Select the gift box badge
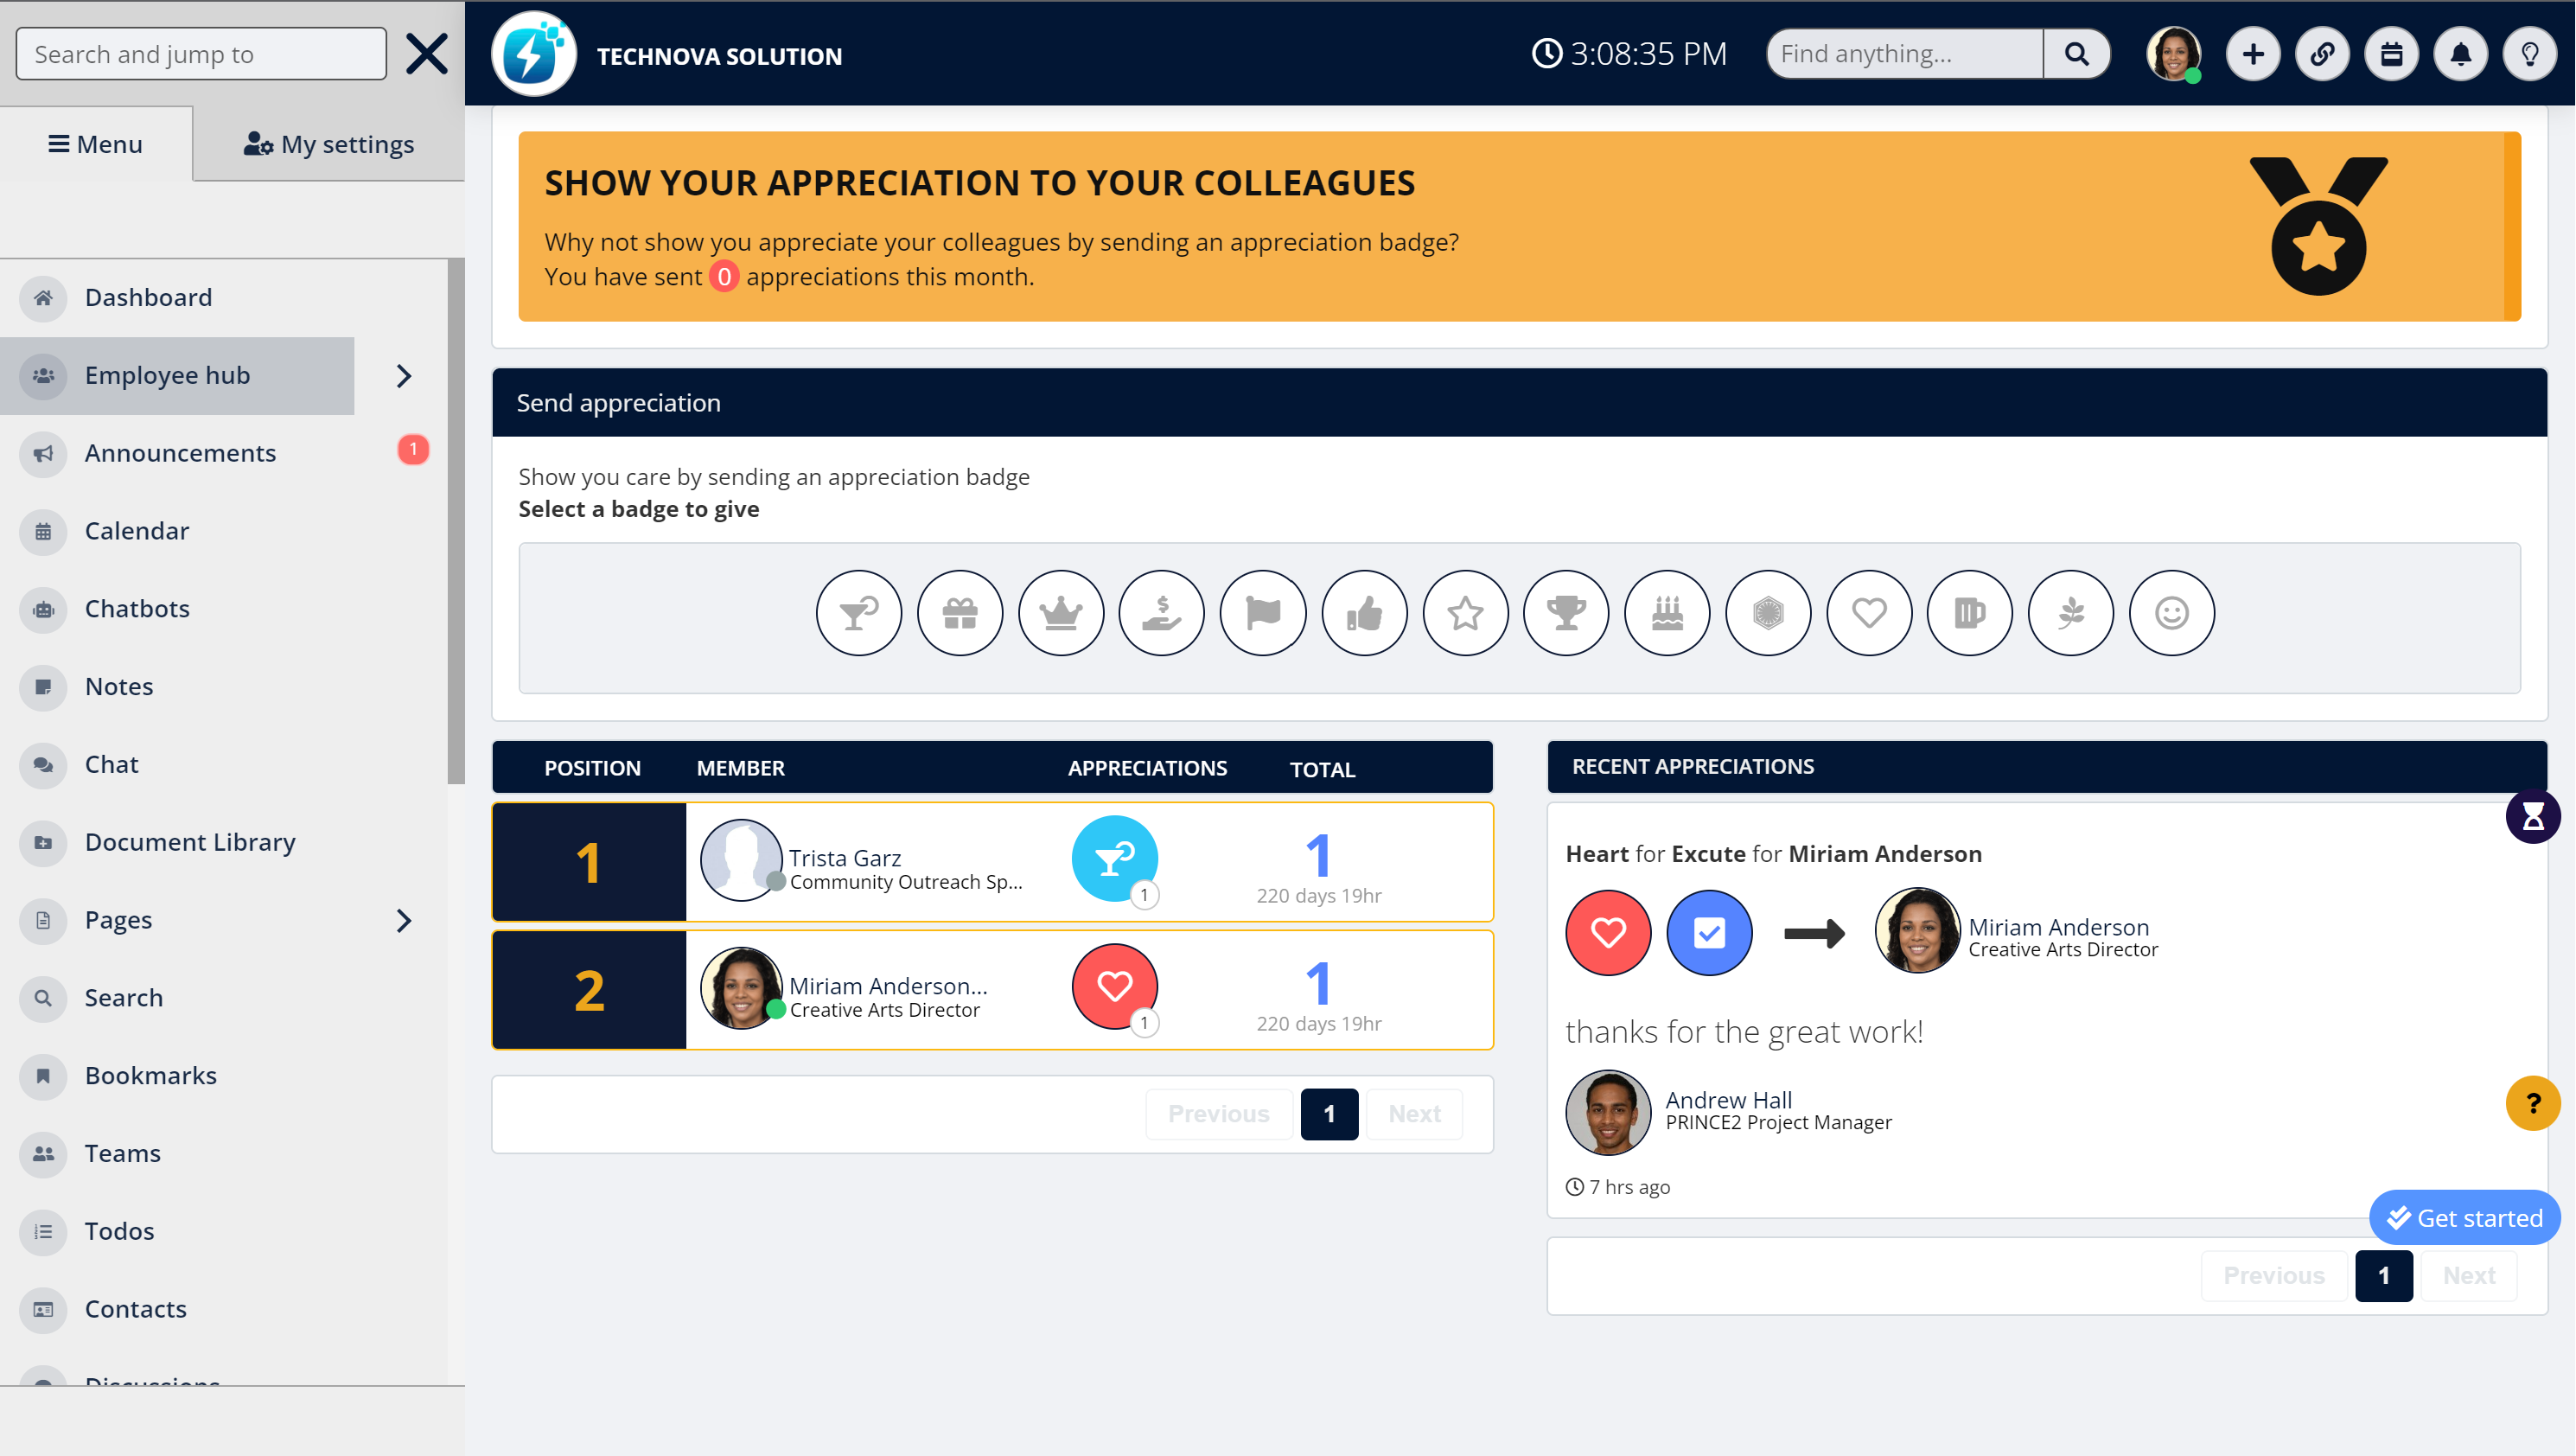 pos(959,613)
